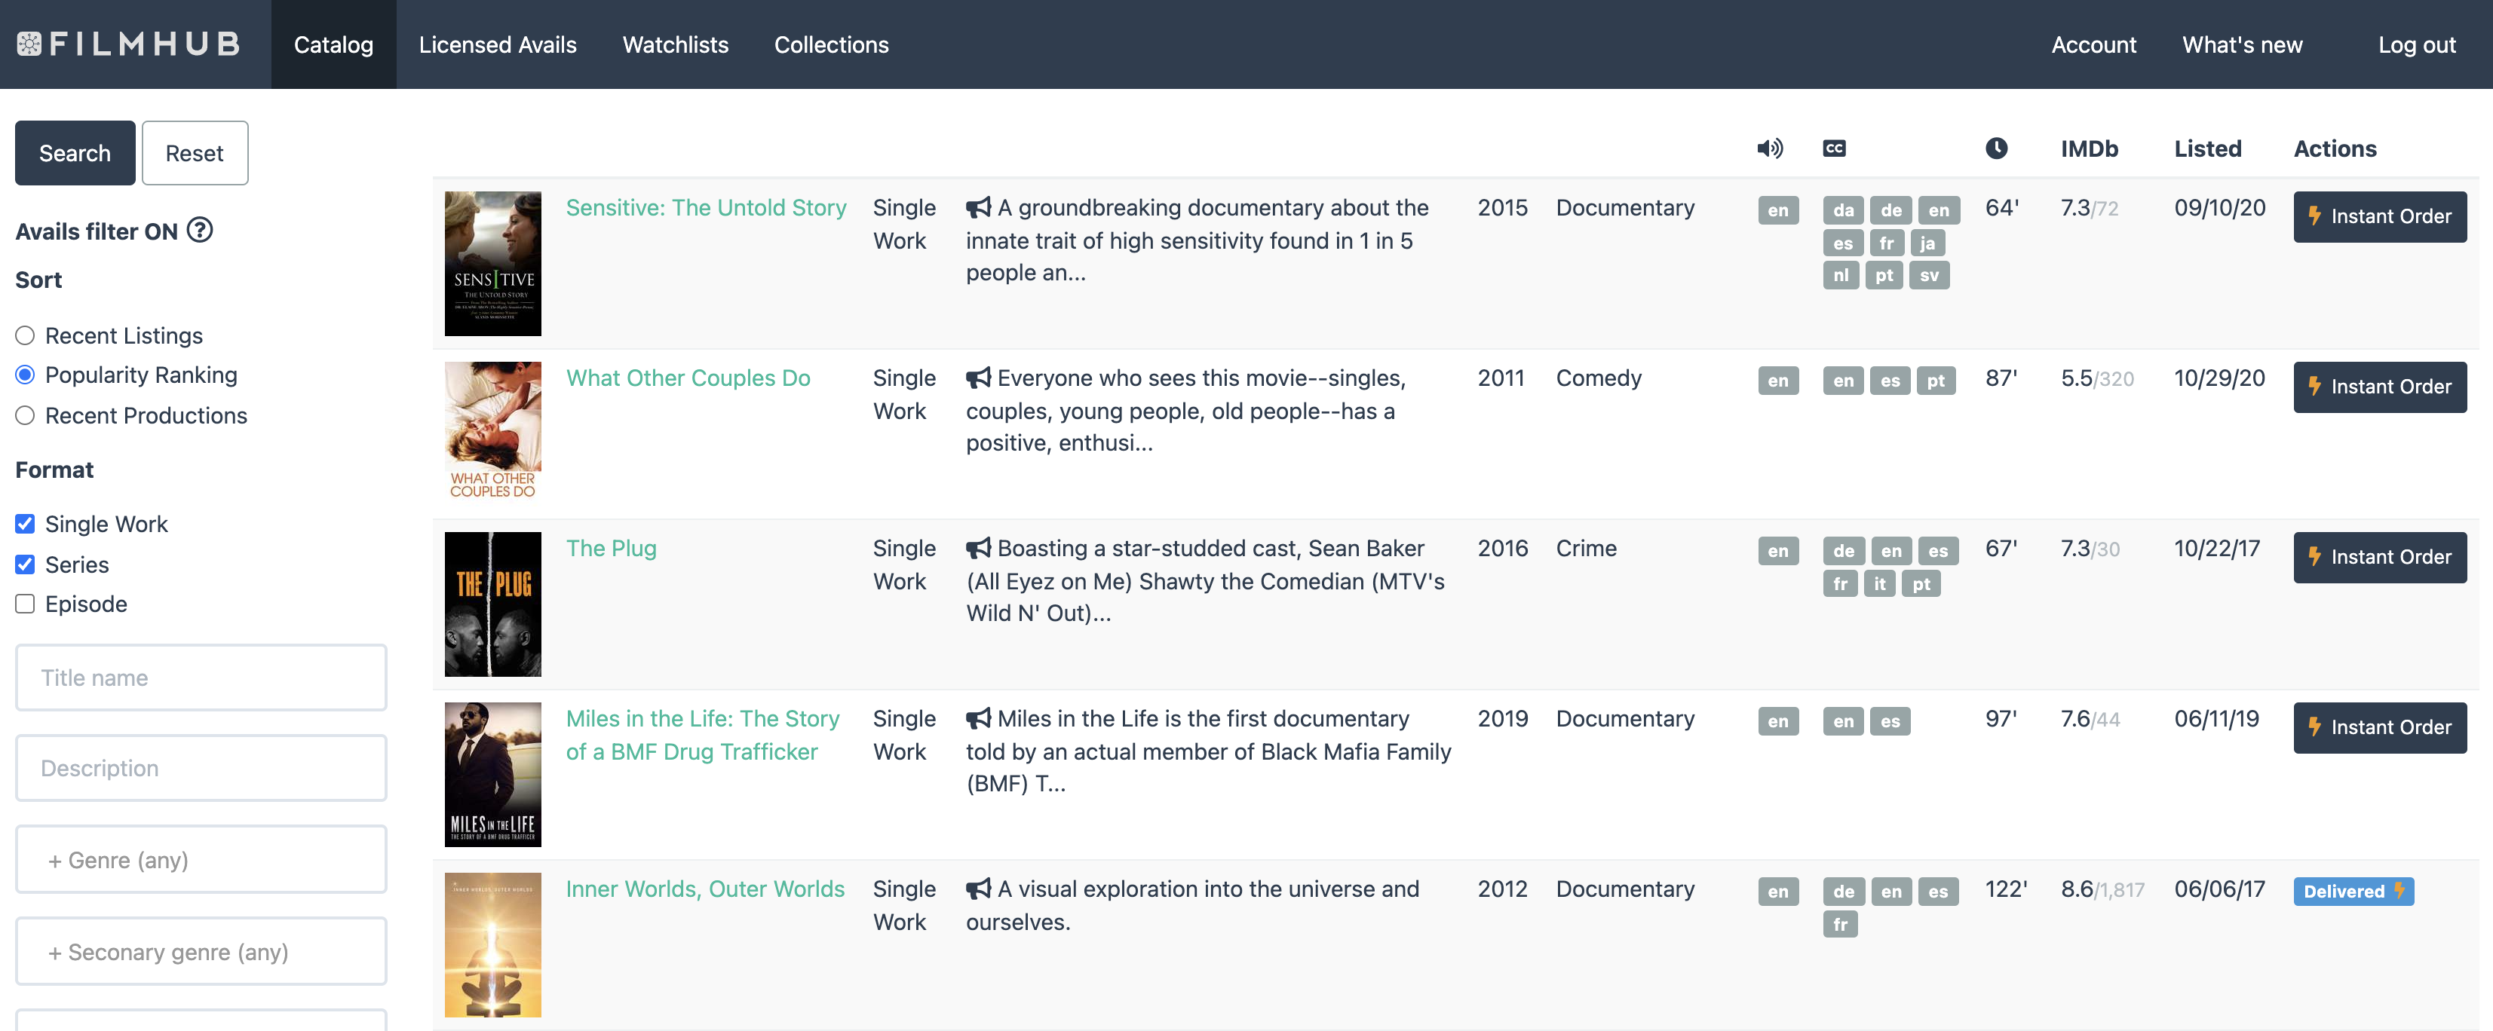Click the closed captions CC column icon
Image resolution: width=2493 pixels, height=1031 pixels.
pyautogui.click(x=1833, y=148)
